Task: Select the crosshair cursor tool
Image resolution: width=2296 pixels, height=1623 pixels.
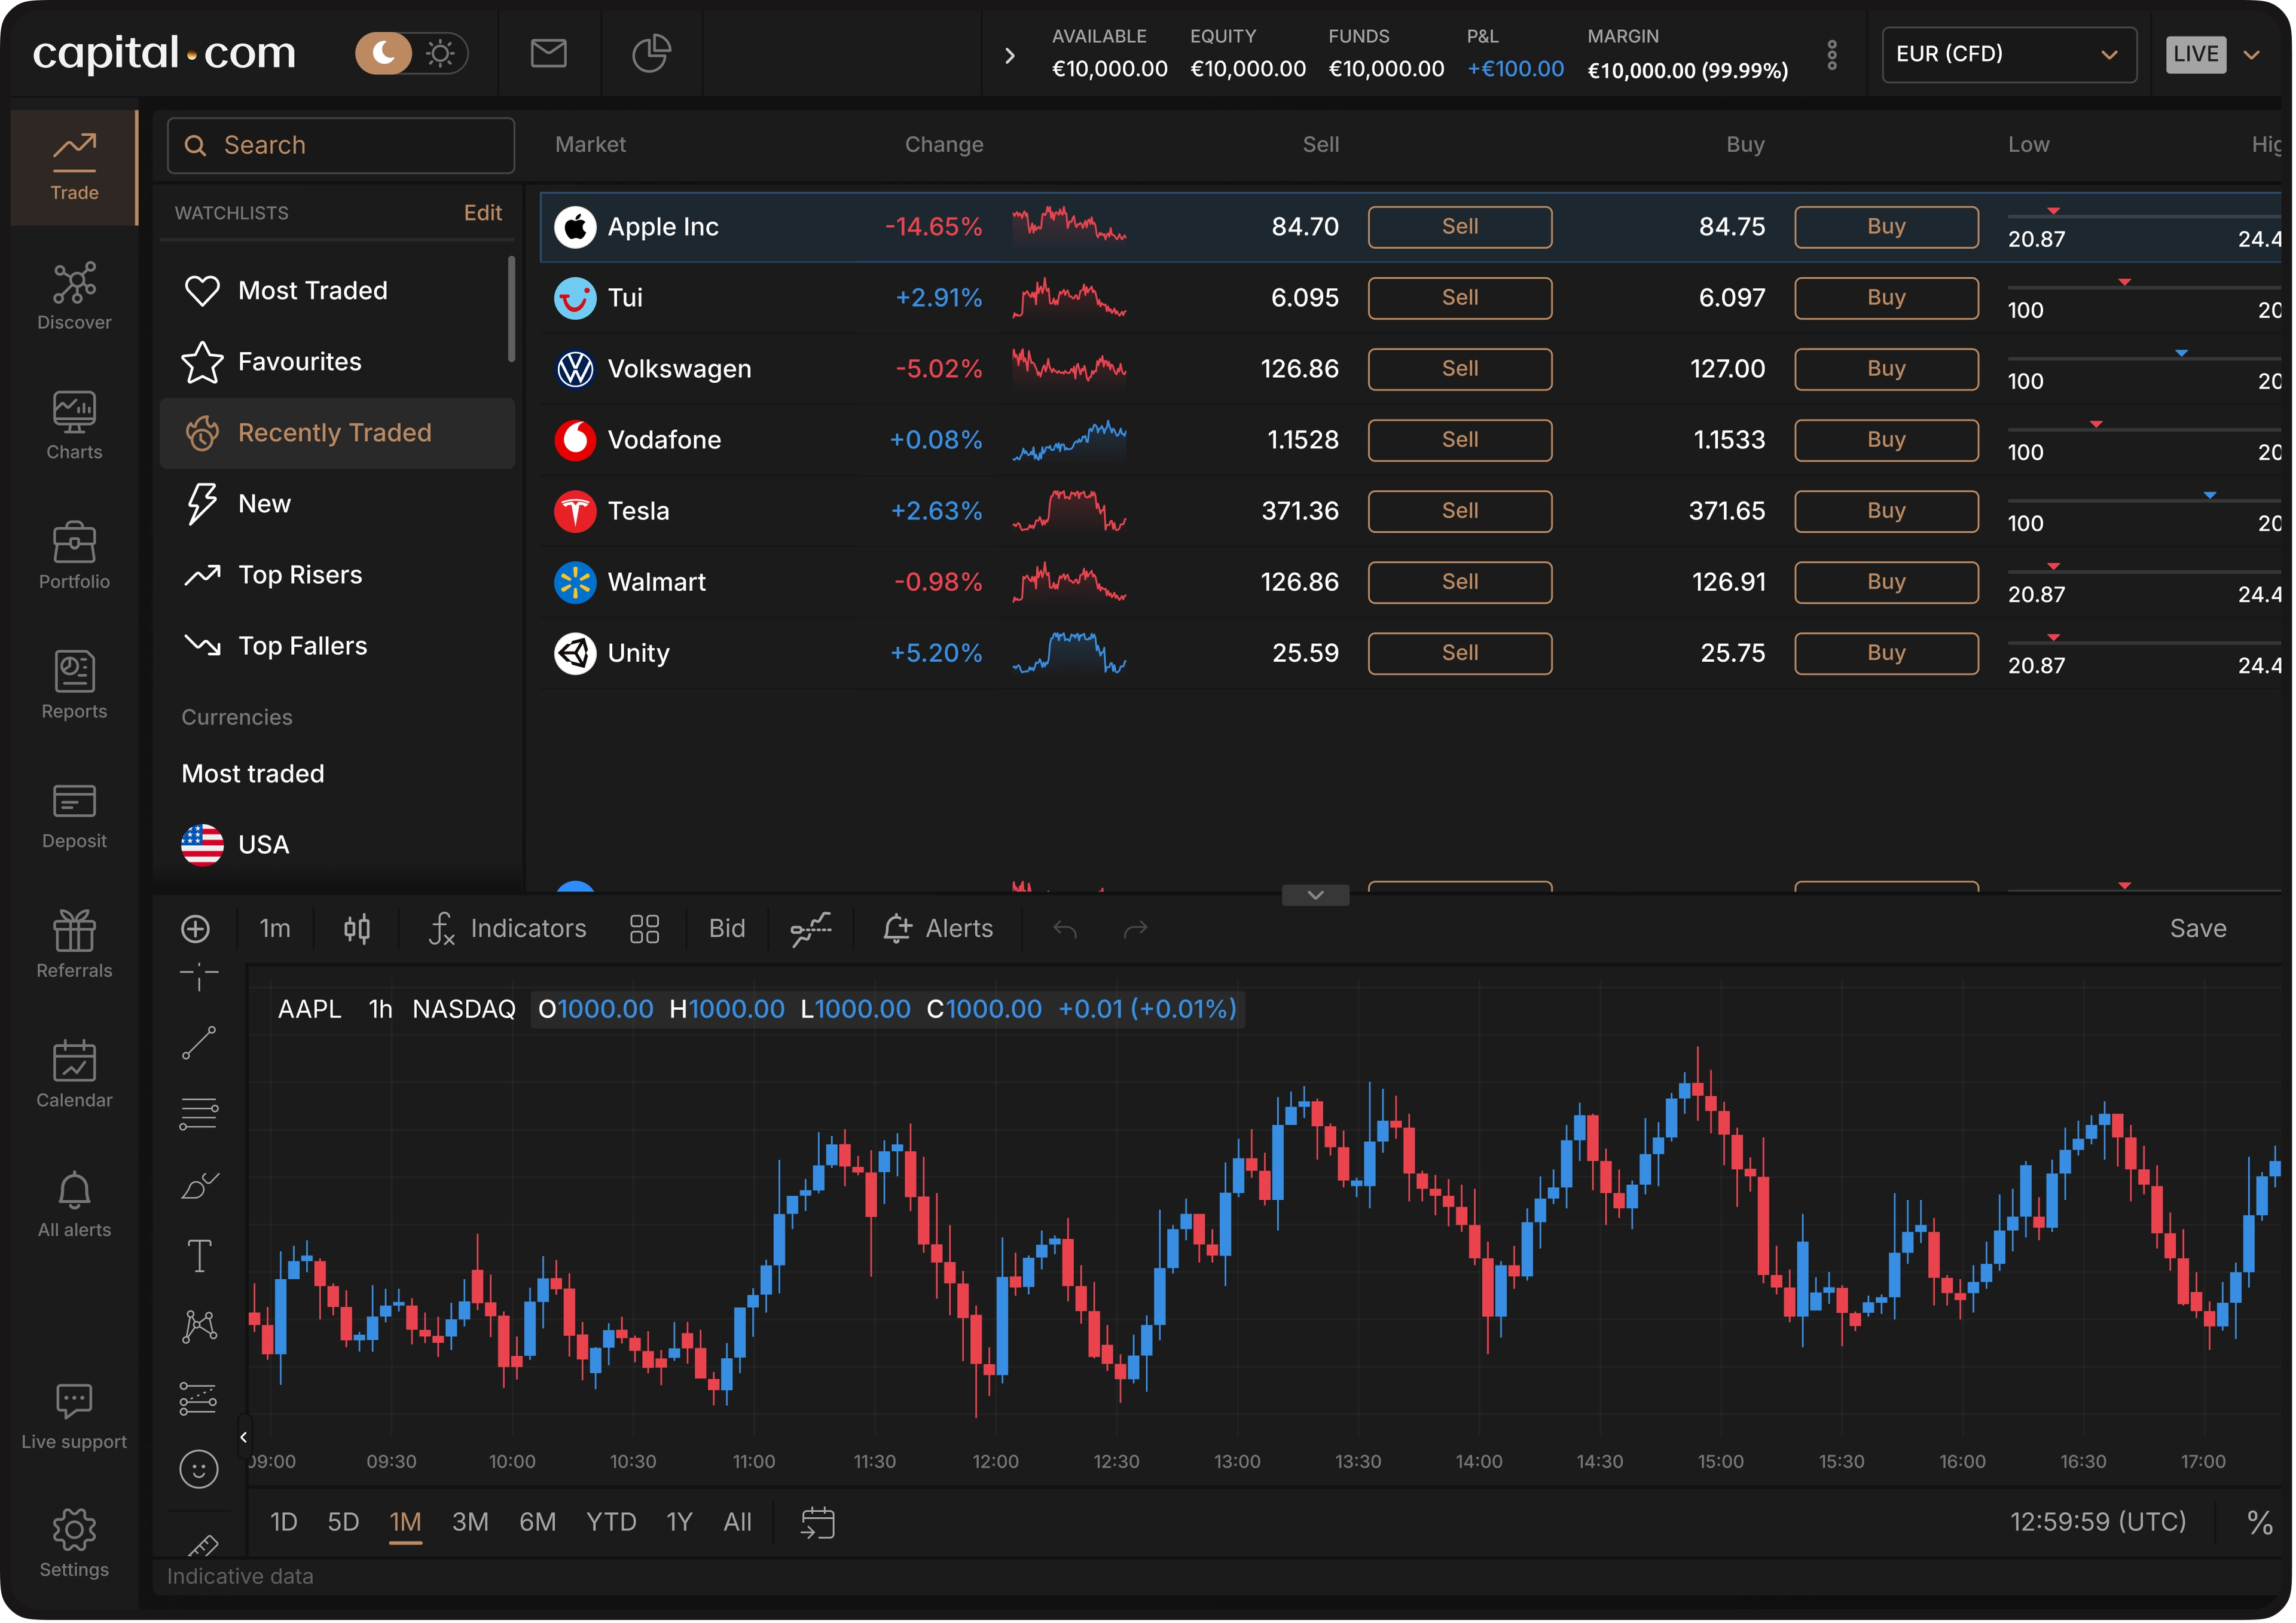Action: pyautogui.click(x=199, y=977)
